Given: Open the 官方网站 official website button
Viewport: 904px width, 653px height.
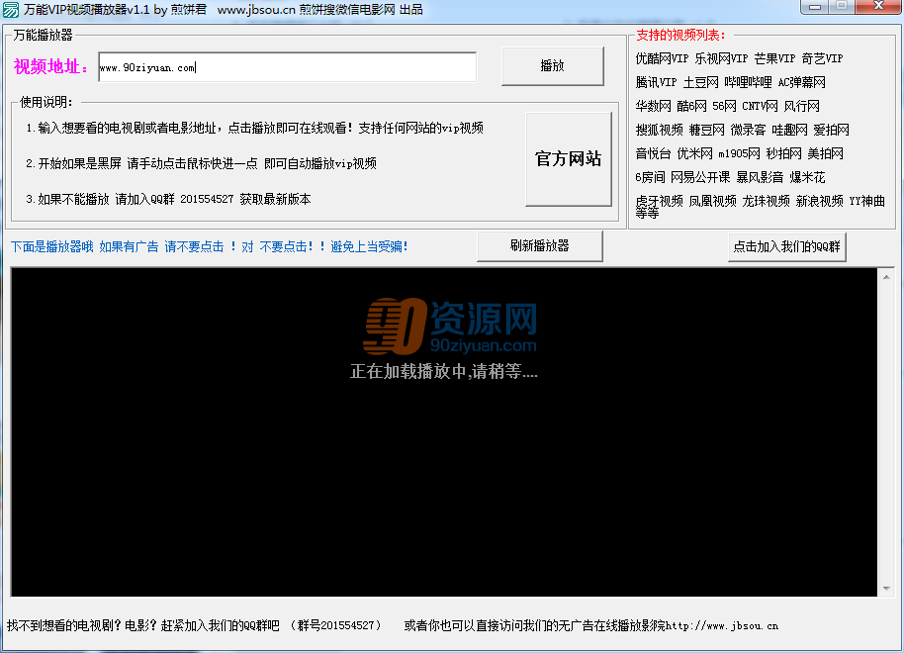Looking at the screenshot, I should (x=568, y=158).
